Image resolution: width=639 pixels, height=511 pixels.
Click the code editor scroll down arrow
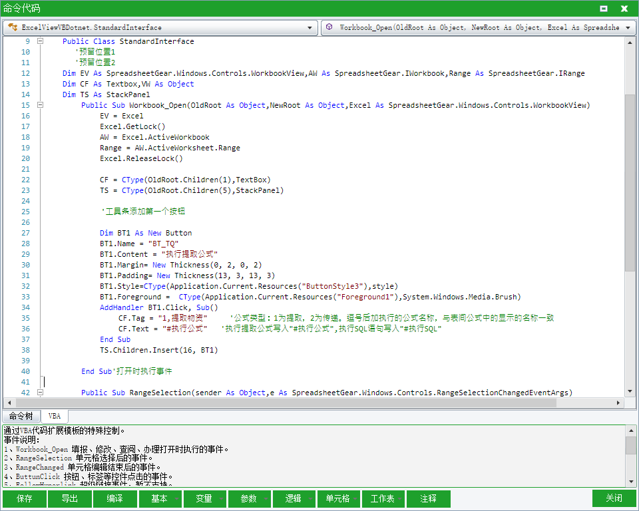pos(630,392)
